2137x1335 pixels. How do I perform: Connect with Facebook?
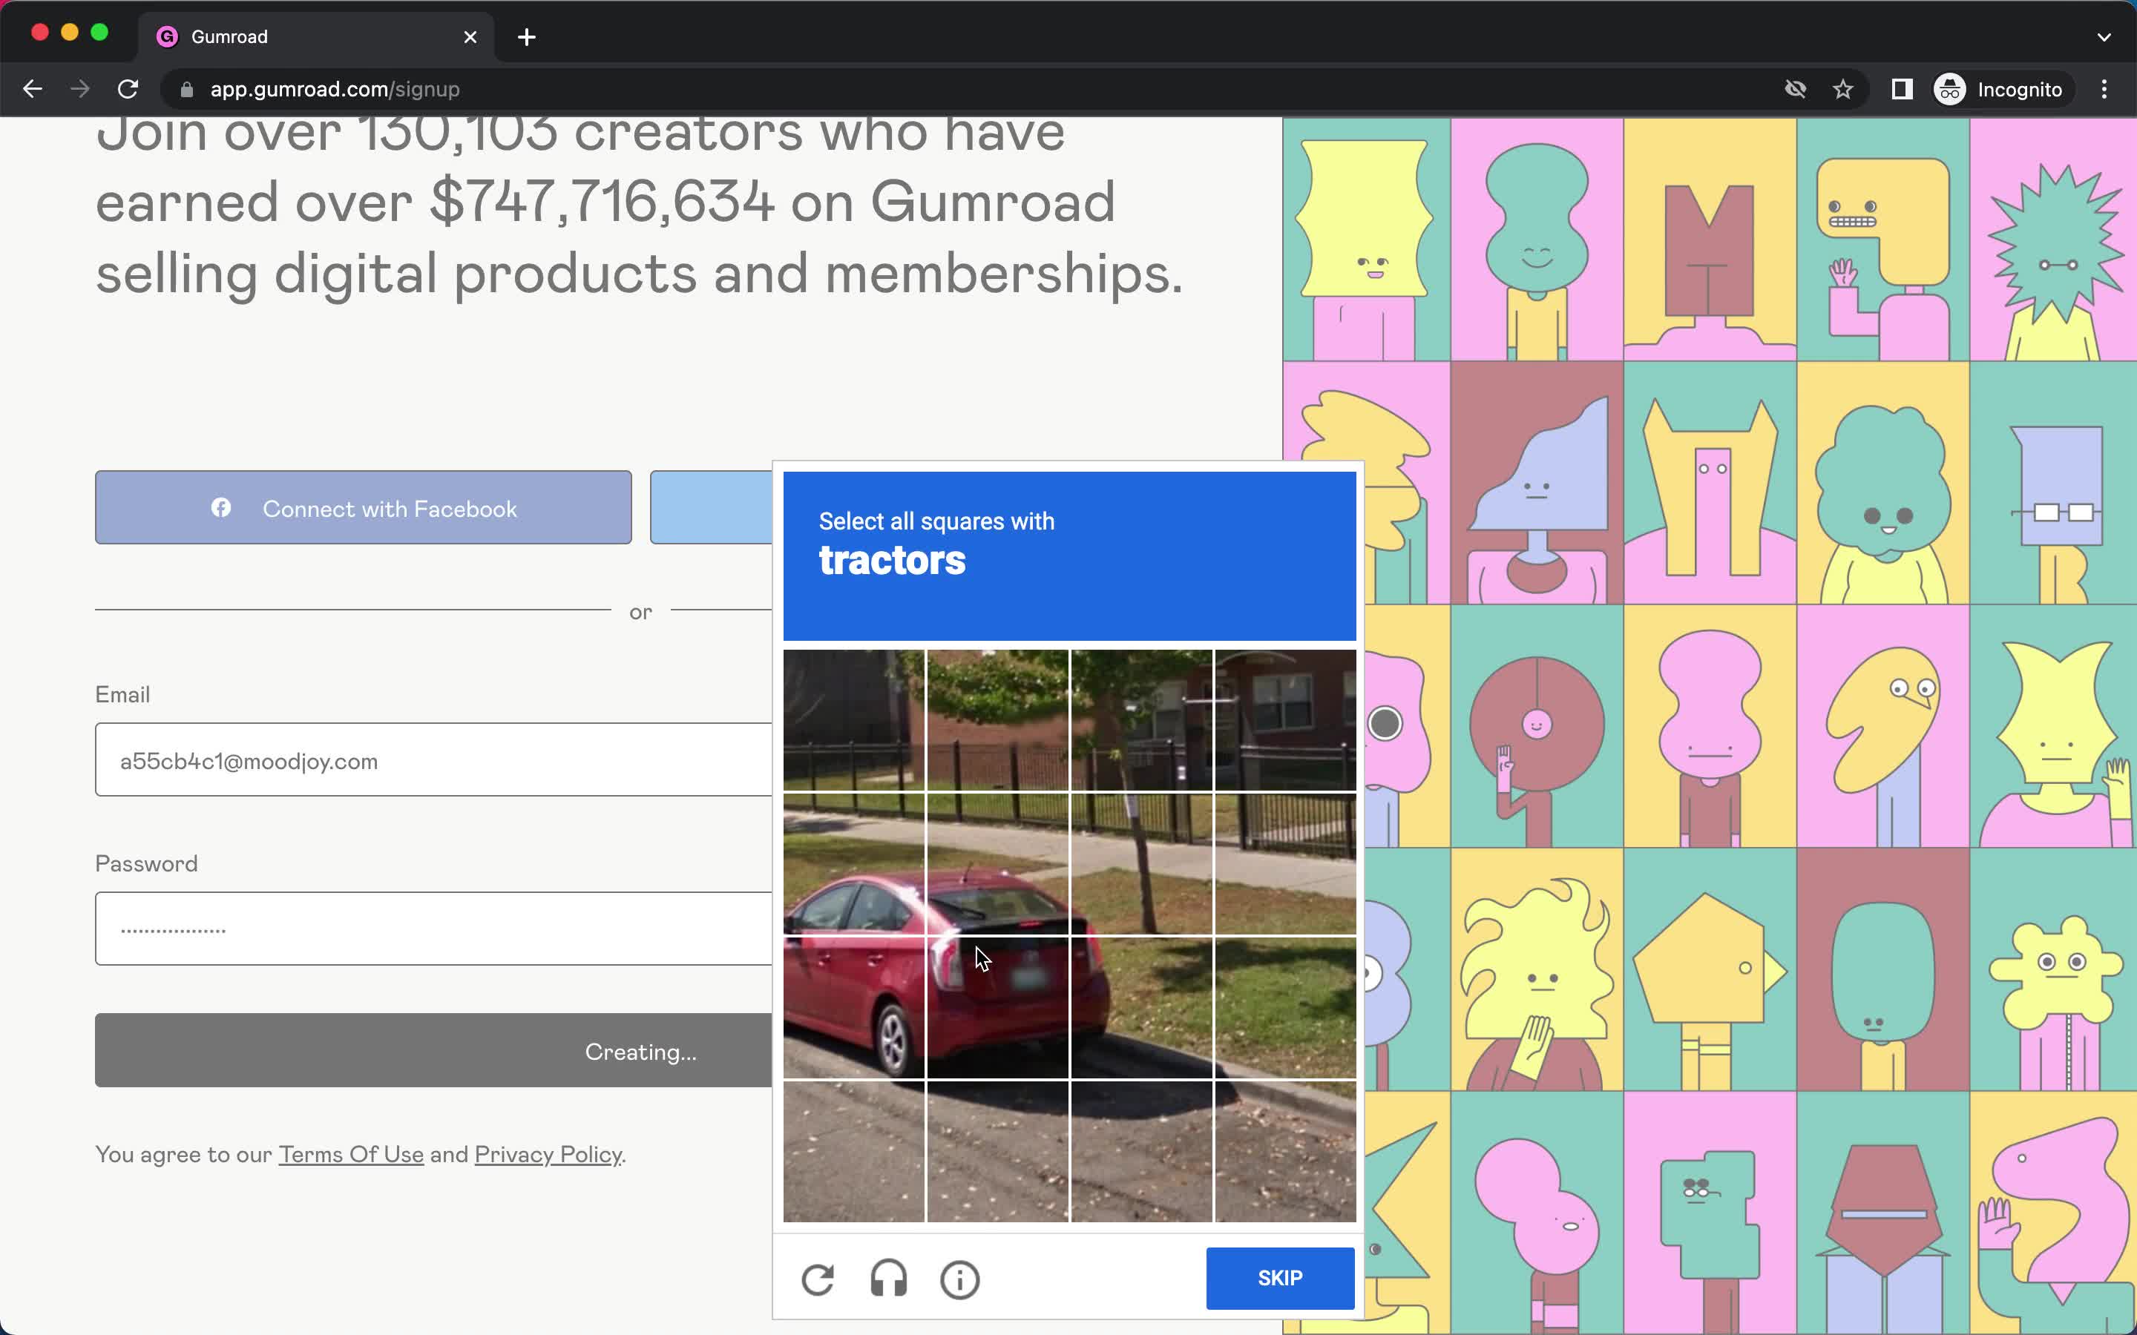[363, 508]
